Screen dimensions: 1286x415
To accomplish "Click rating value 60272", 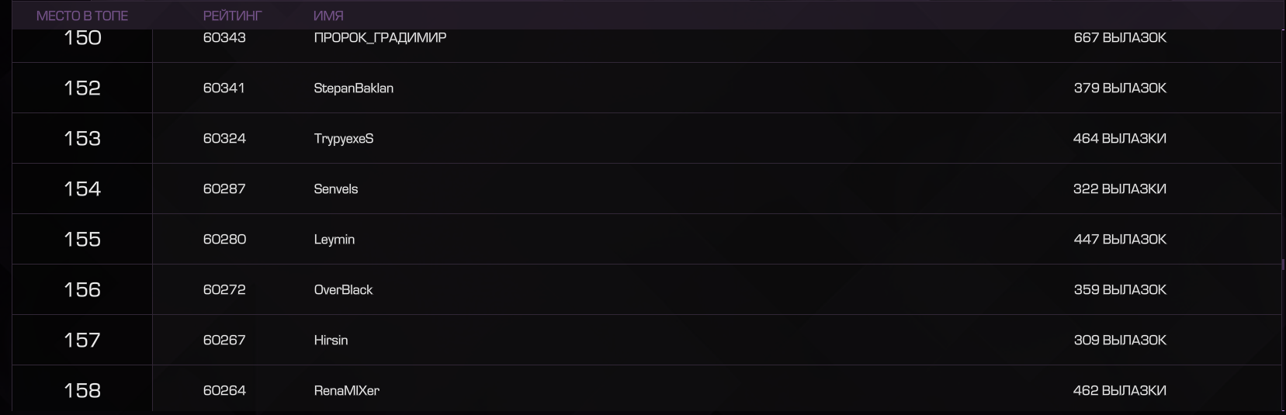I will click(x=224, y=289).
